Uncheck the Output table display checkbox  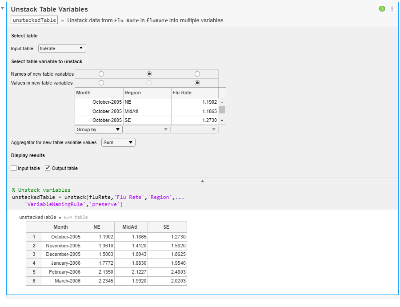point(48,168)
